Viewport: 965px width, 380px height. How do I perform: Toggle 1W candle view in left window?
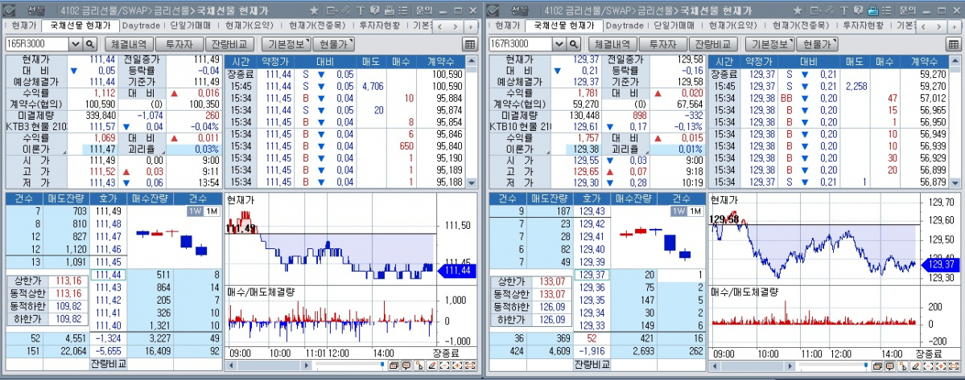point(195,211)
